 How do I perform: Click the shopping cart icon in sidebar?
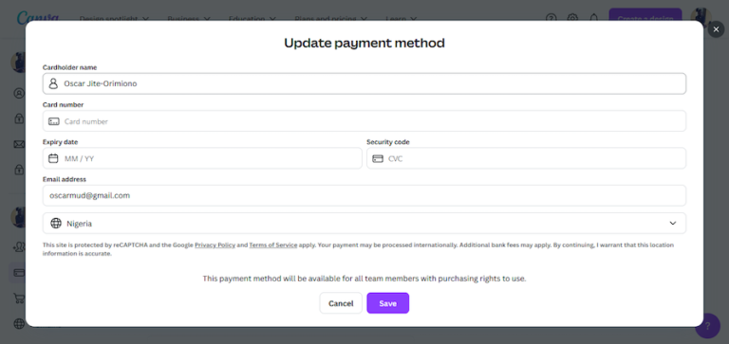click(x=19, y=299)
